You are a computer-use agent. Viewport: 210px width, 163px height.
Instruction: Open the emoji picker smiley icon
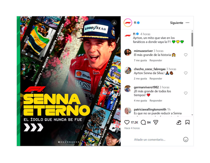185,139
